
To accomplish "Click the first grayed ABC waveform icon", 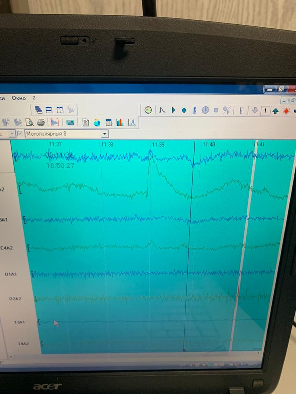I will [x=6, y=122].
